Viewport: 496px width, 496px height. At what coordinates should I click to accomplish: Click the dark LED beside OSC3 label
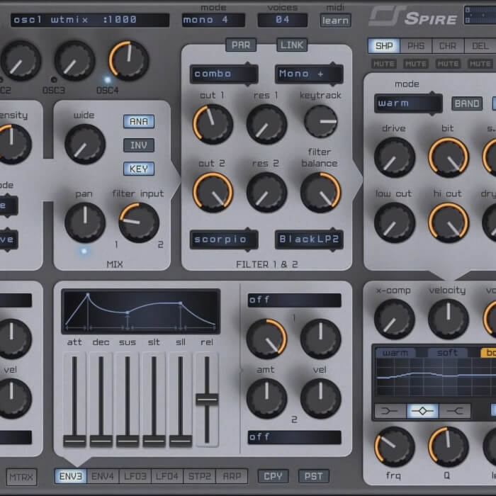(x=54, y=79)
